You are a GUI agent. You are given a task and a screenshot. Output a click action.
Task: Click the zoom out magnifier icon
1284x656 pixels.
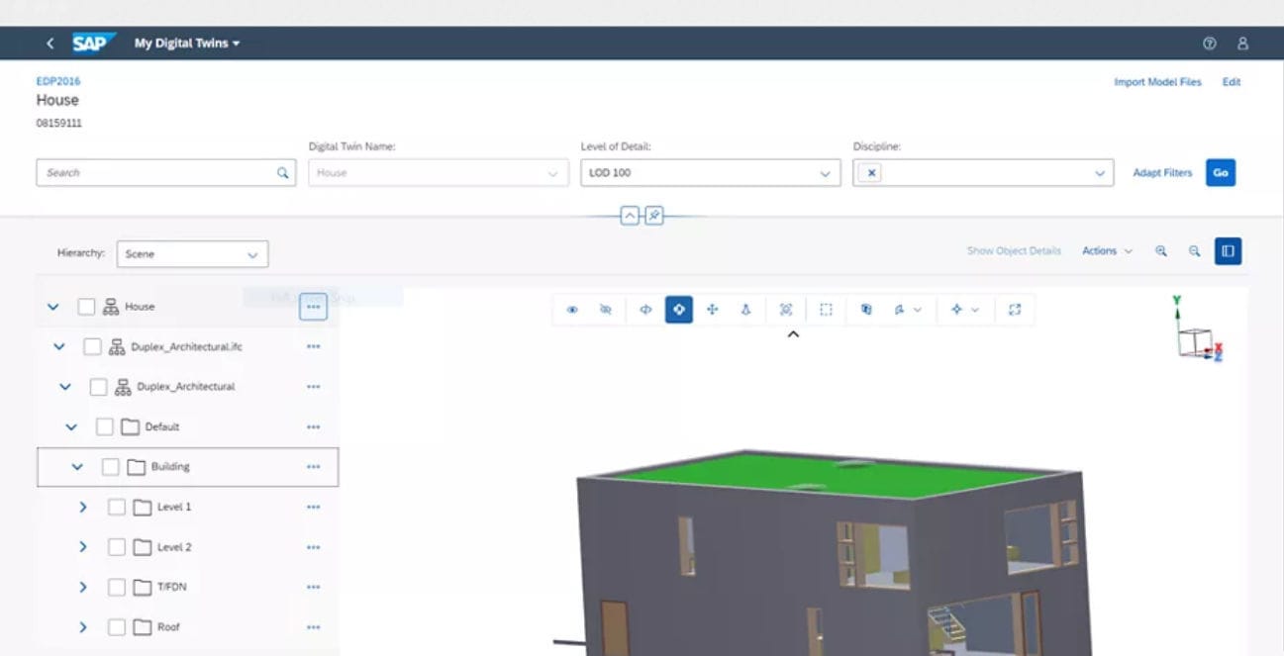coord(1193,250)
